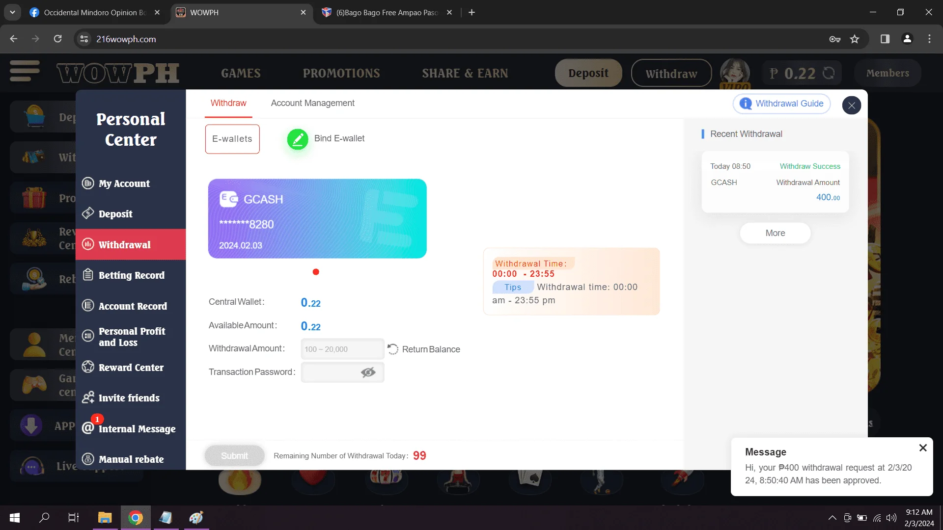This screenshot has width=943, height=530.
Task: Click the green Bind E-wallet pencil icon
Action: click(x=297, y=139)
